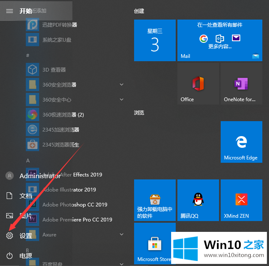Screen dimensions: 269x266
Task: Click the A alphabet group header
Action: (28, 161)
